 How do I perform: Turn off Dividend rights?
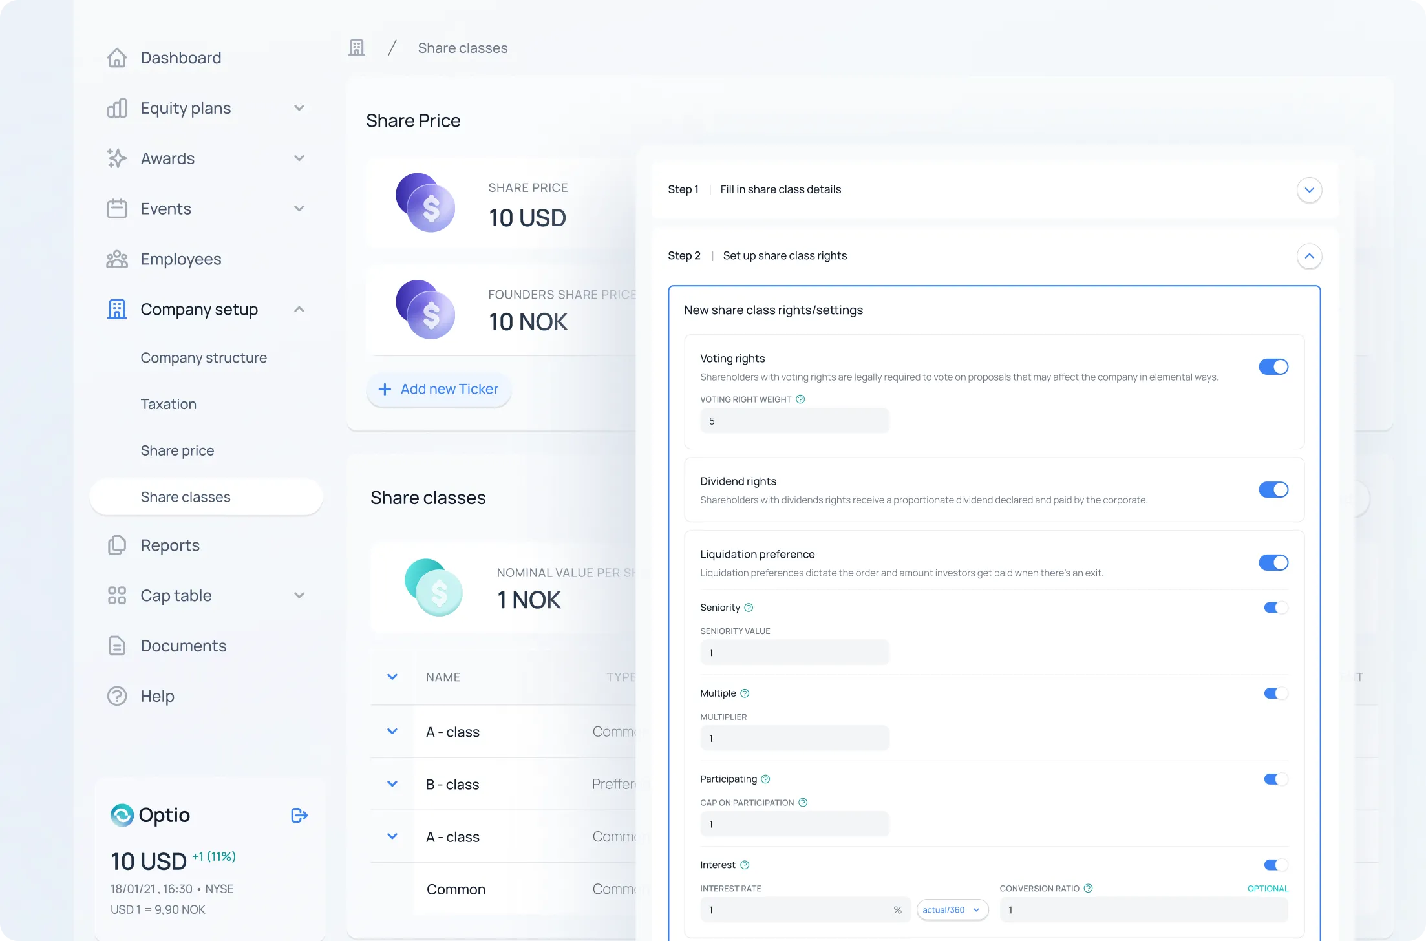1273,489
